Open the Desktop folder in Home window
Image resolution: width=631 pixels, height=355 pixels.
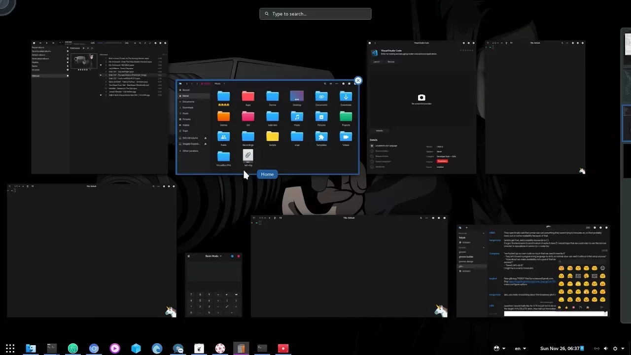click(x=297, y=98)
